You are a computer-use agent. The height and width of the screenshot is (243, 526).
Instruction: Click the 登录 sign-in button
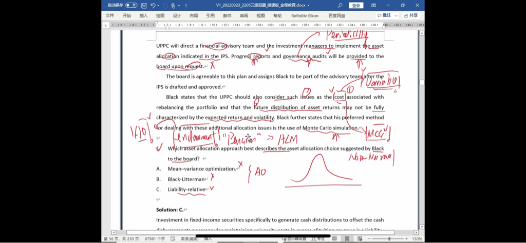click(356, 5)
